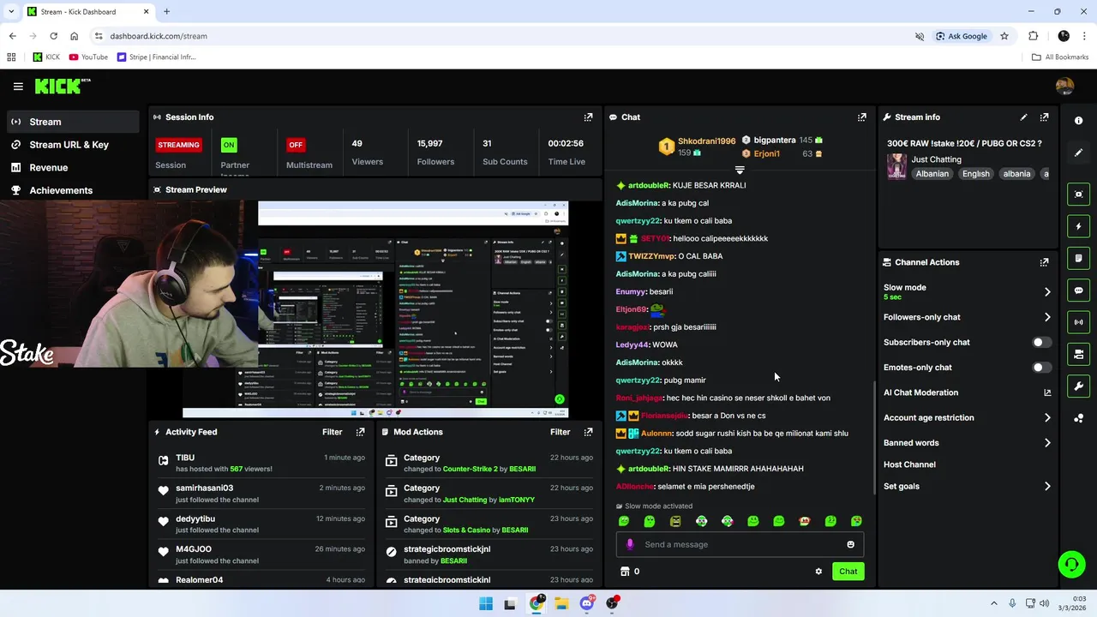Image resolution: width=1097 pixels, height=617 pixels.
Task: Click the info icon in right sidebar
Action: [1079, 121]
